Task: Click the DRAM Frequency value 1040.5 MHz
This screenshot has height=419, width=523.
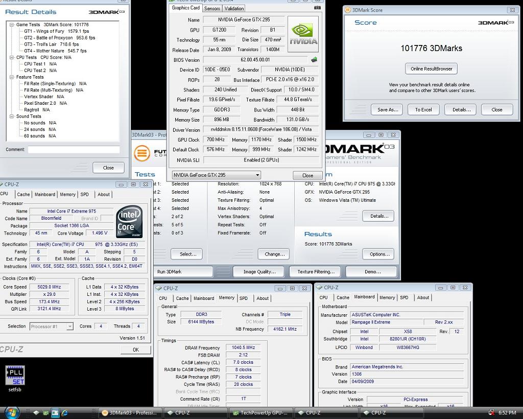Action: pos(243,347)
